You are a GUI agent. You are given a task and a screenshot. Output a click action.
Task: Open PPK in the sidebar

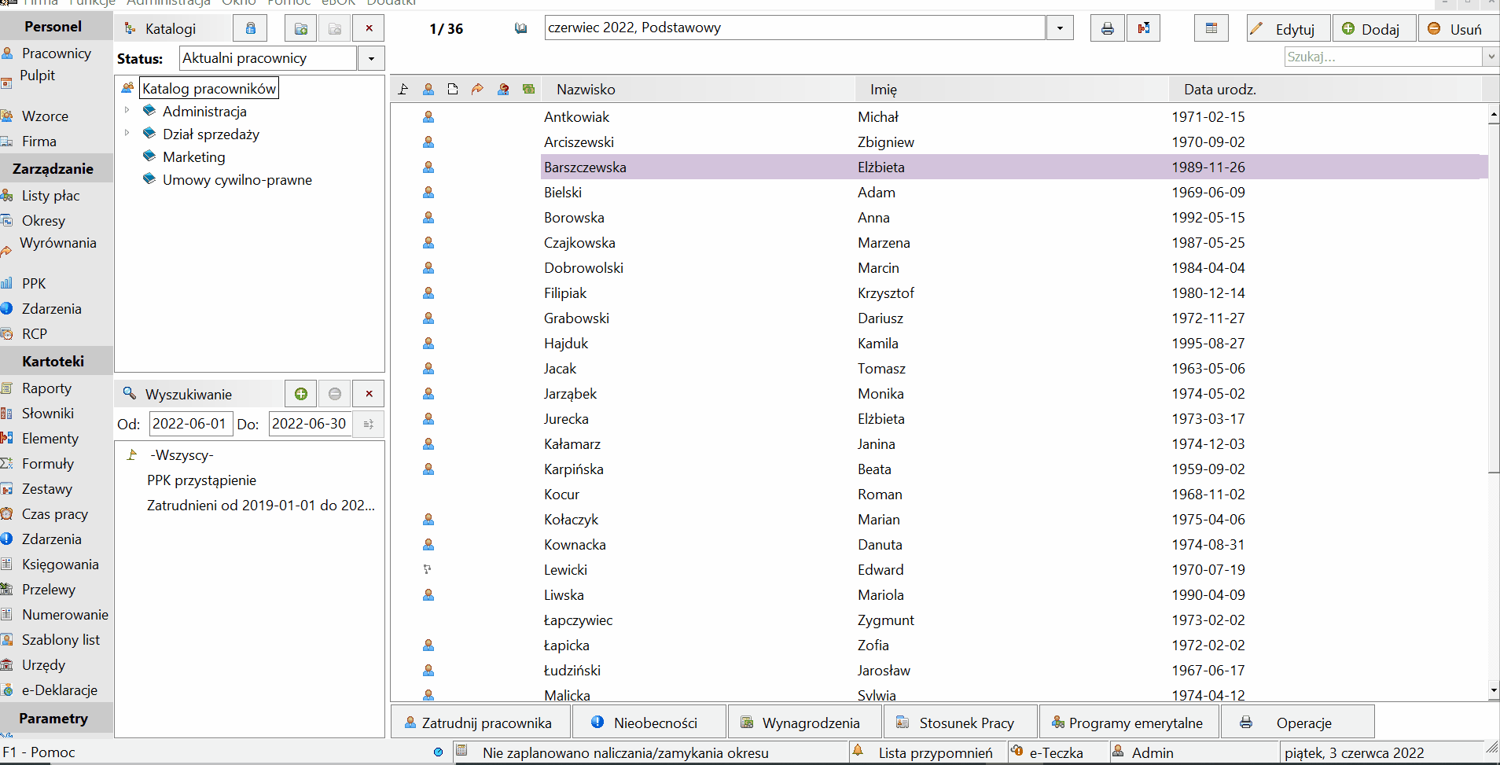(x=34, y=284)
